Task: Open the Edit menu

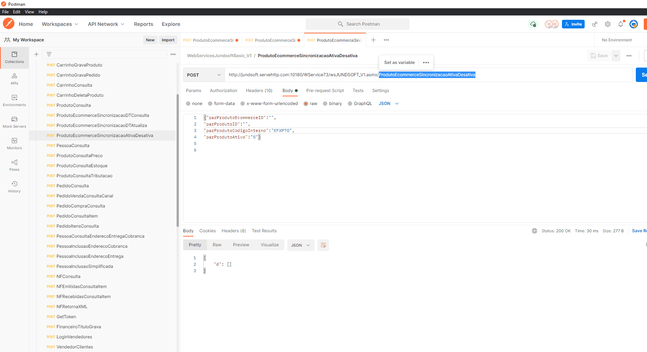Action: (17, 12)
